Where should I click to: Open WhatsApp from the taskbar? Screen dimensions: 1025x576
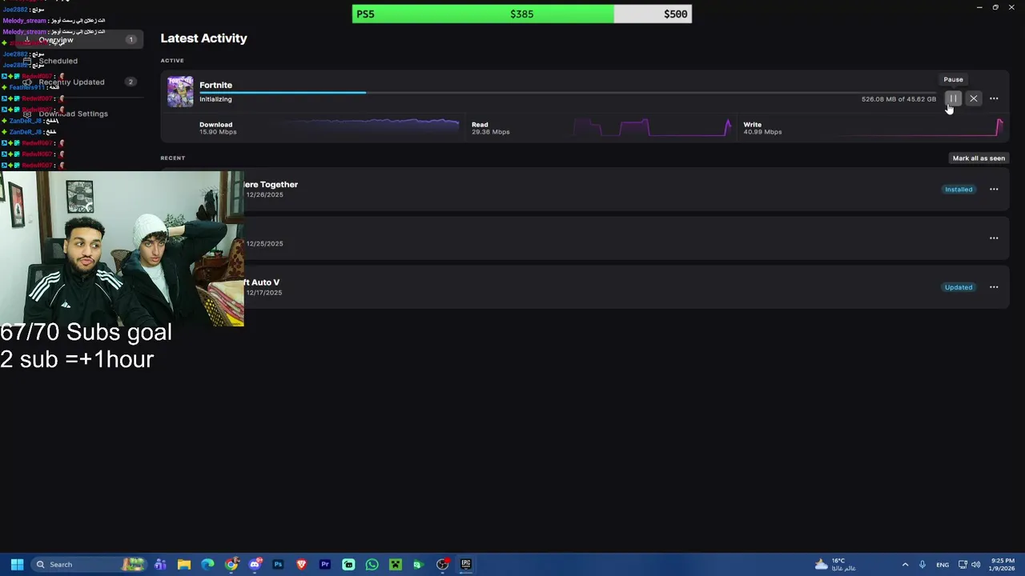point(372,564)
